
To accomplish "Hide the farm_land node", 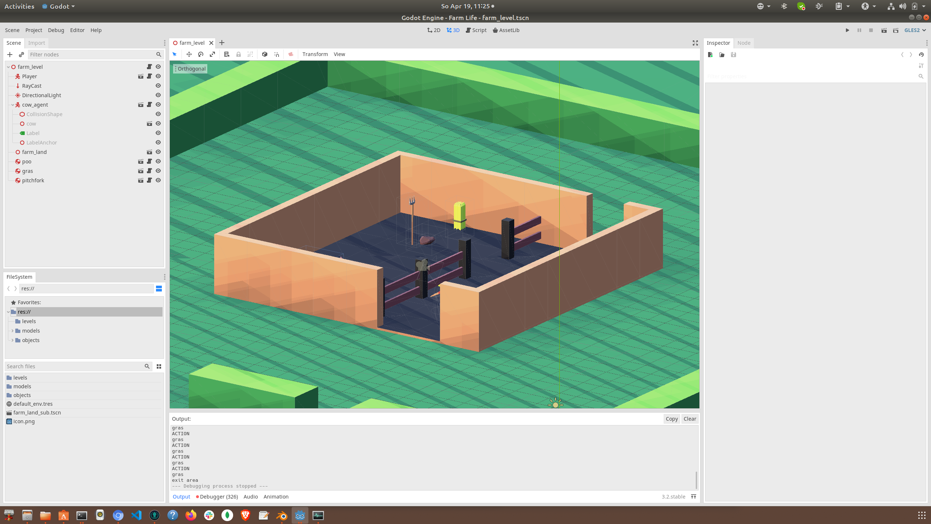I will [158, 152].
